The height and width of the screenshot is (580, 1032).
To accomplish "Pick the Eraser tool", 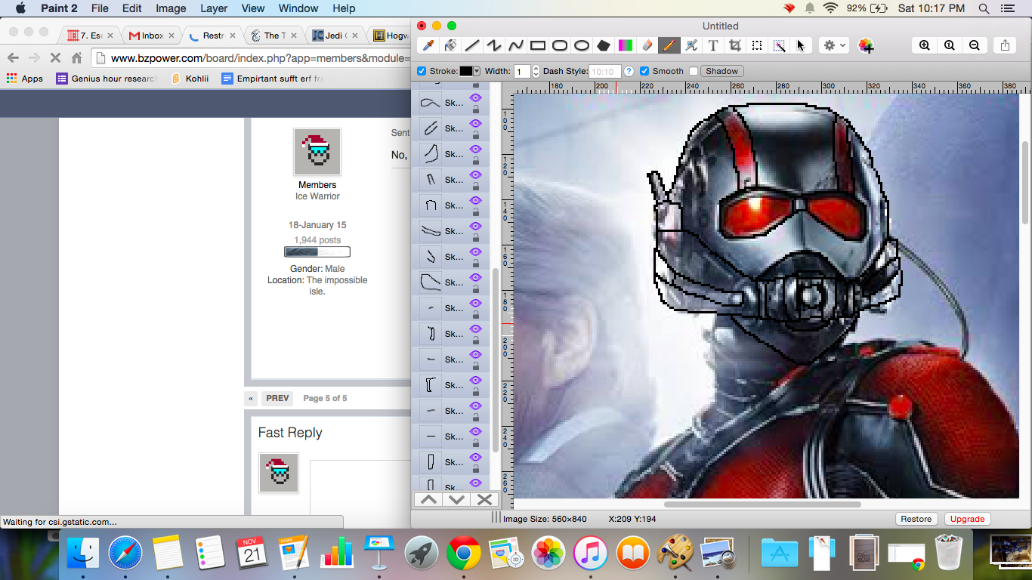I will [647, 45].
